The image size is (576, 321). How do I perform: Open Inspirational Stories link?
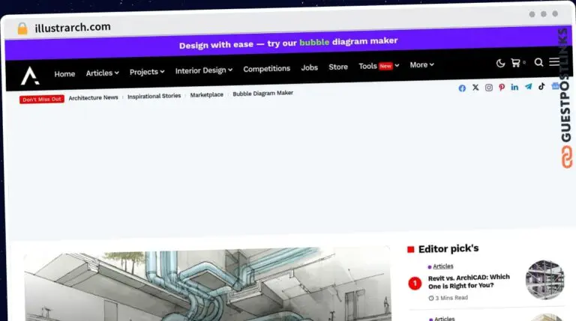point(154,96)
